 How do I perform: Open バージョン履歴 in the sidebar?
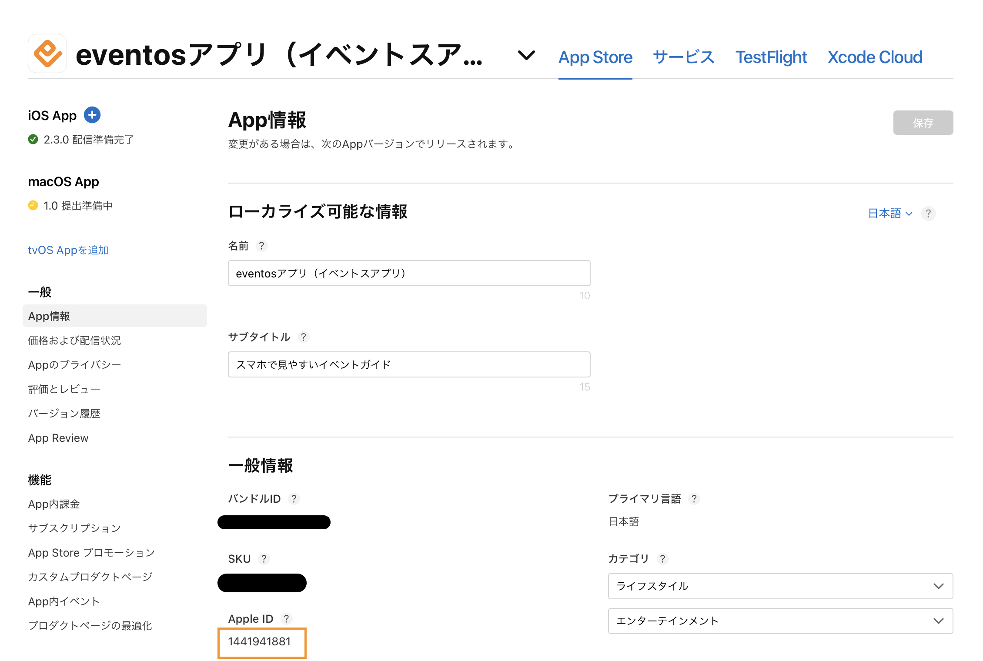tap(64, 414)
